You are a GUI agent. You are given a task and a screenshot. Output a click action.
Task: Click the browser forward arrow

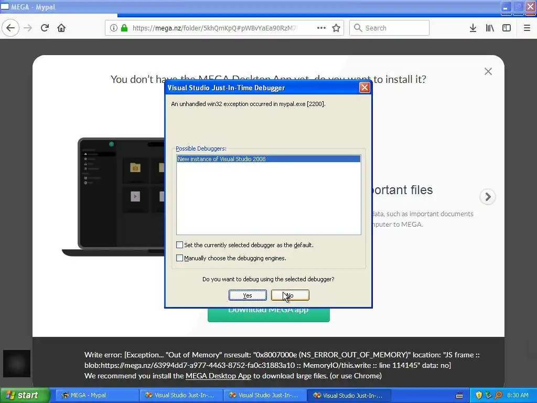tap(28, 28)
